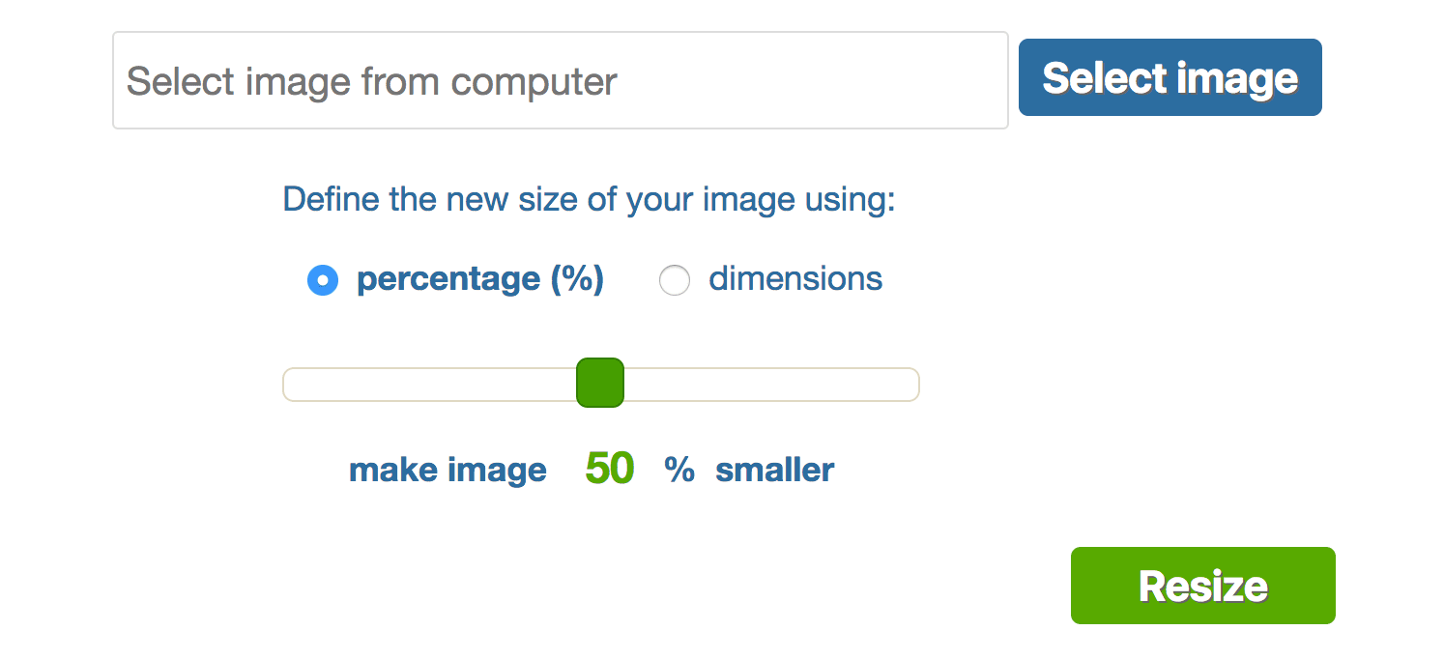The height and width of the screenshot is (659, 1444).
Task: Click the Select image from computer field
Action: pyautogui.click(x=561, y=80)
